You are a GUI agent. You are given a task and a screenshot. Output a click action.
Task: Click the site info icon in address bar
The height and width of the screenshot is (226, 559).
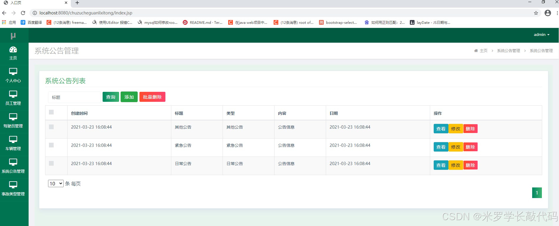pos(34,13)
